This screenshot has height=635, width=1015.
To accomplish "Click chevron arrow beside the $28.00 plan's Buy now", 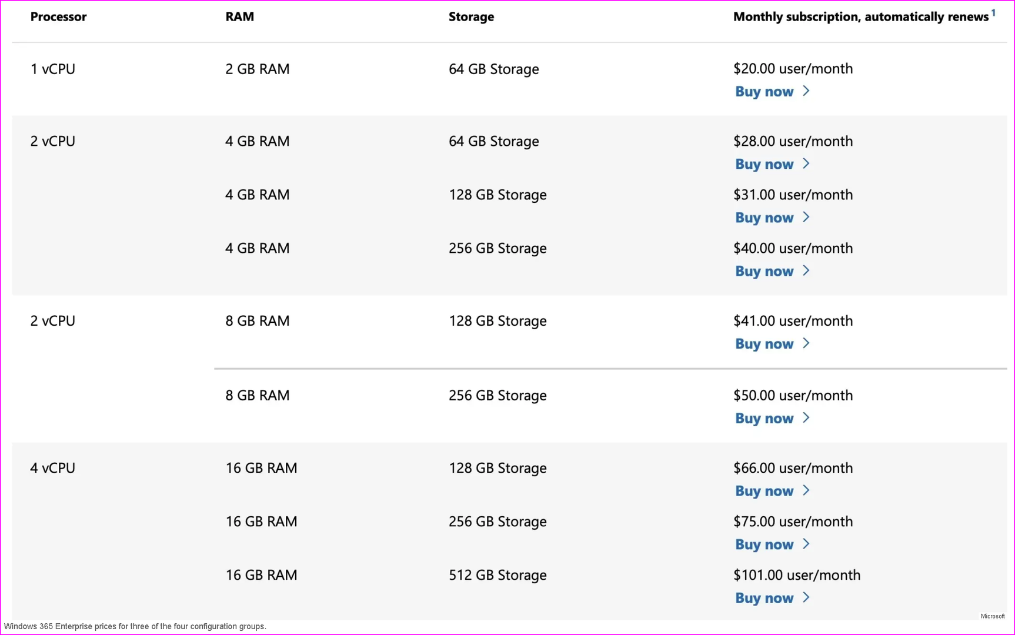I will 806,164.
